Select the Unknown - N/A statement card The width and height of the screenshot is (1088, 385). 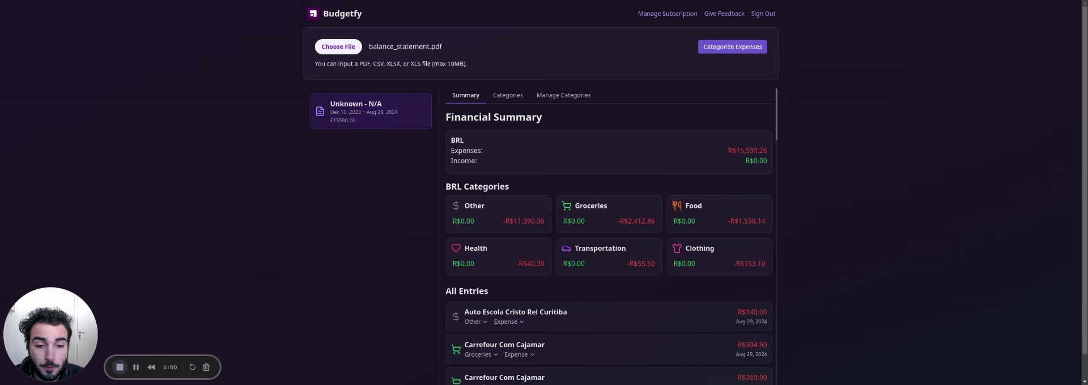point(371,112)
